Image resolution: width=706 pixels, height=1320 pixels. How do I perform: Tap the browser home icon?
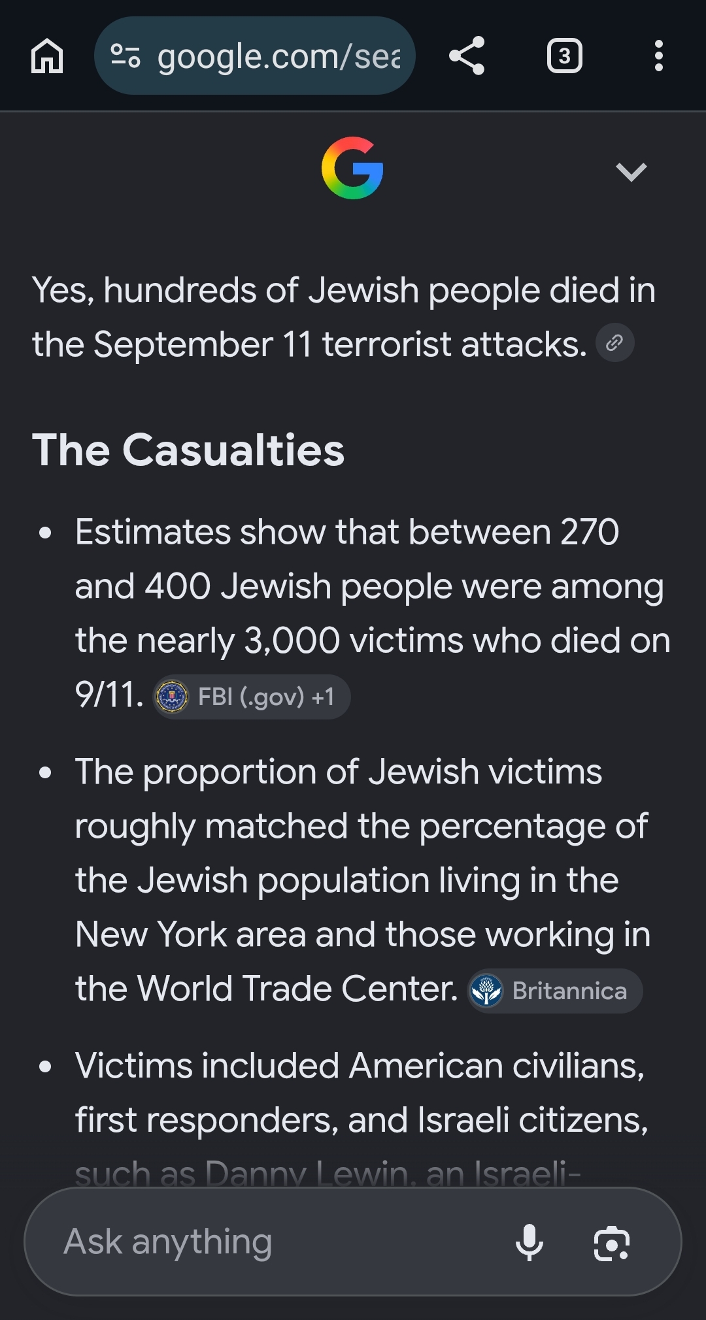pos(47,56)
